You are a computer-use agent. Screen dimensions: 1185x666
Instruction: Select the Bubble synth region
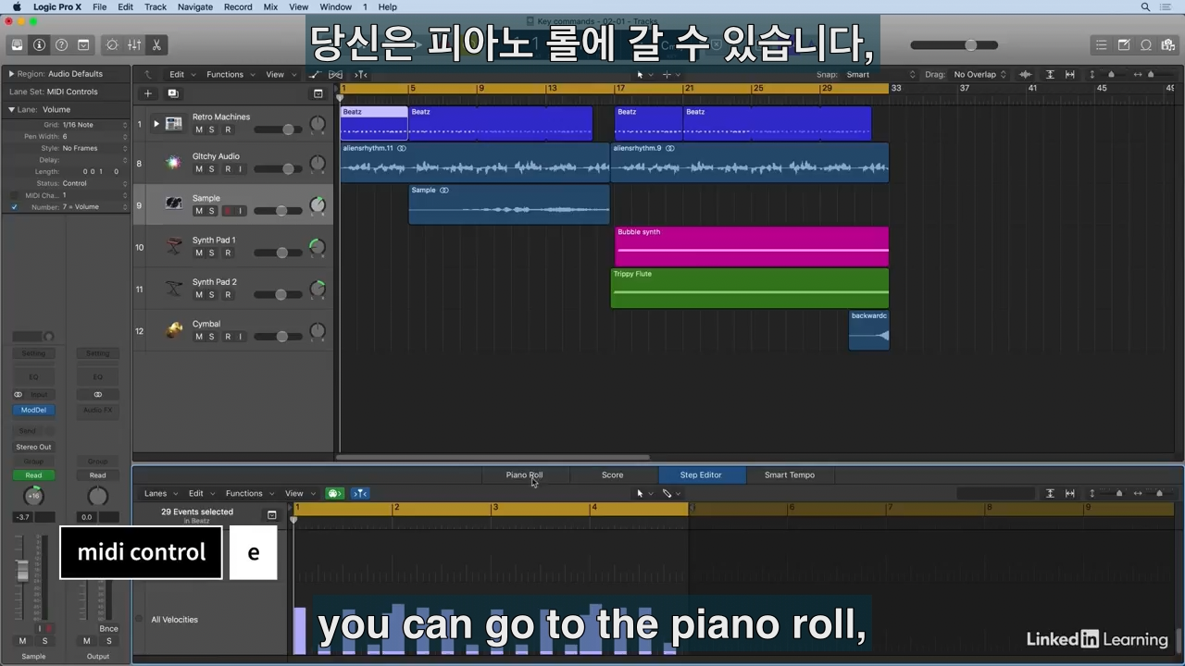coord(752,246)
